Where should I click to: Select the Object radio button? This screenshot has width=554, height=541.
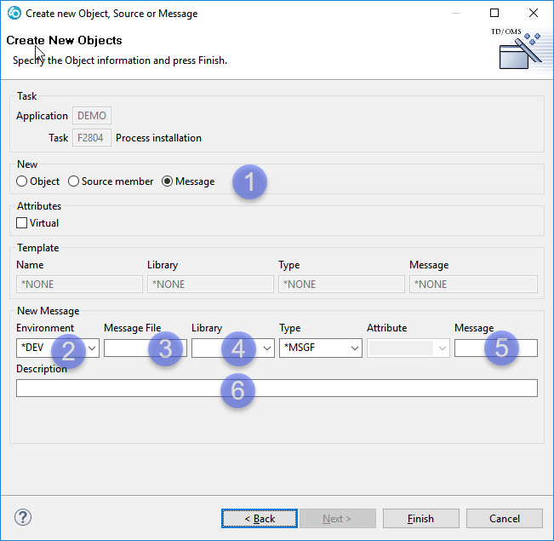(x=22, y=181)
